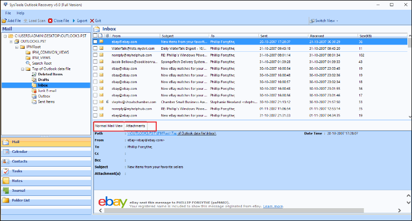Click preview pane scroll right arrow

click(399, 211)
